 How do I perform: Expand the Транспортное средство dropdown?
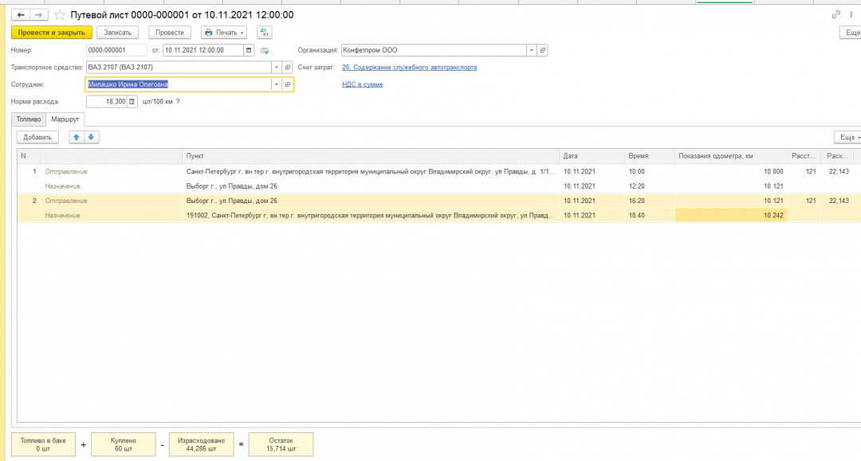[276, 68]
